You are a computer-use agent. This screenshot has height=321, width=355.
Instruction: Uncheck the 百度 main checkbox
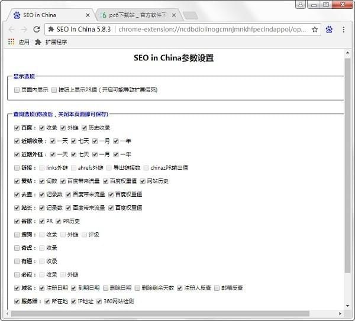(x=17, y=128)
